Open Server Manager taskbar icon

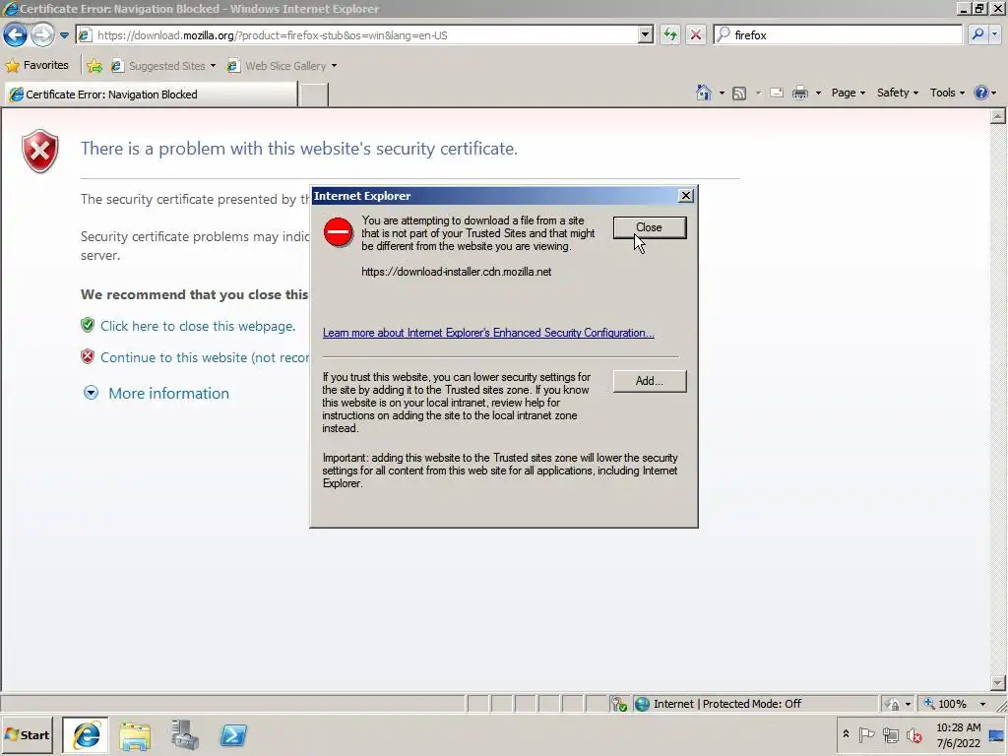[x=184, y=735]
